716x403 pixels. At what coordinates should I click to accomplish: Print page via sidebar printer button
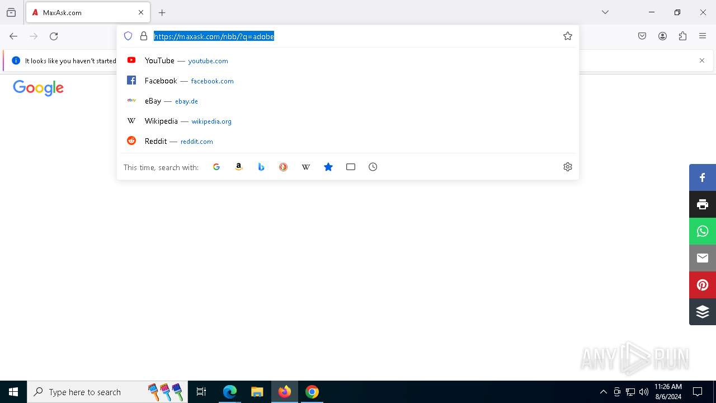click(x=703, y=204)
